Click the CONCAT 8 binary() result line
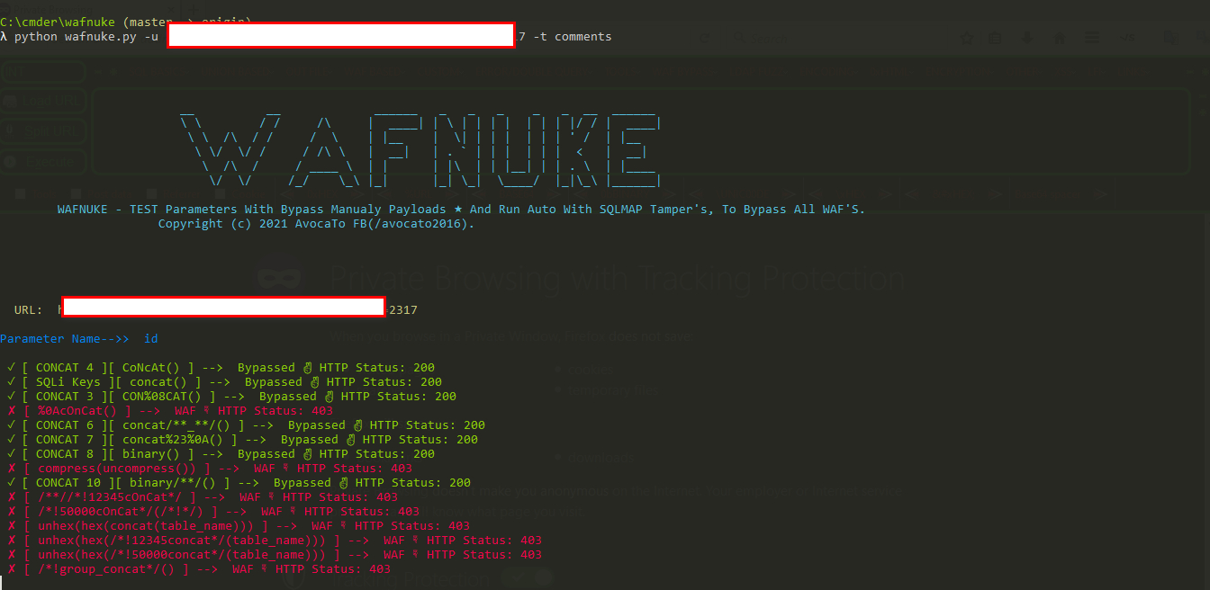This screenshot has height=590, width=1210. coord(221,454)
